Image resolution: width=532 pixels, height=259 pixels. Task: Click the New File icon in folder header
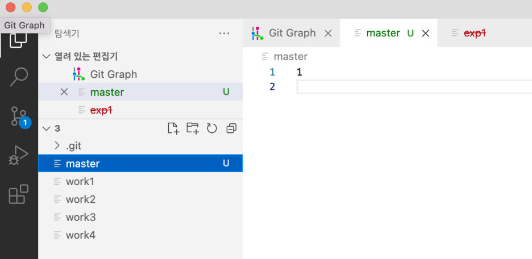(x=173, y=128)
